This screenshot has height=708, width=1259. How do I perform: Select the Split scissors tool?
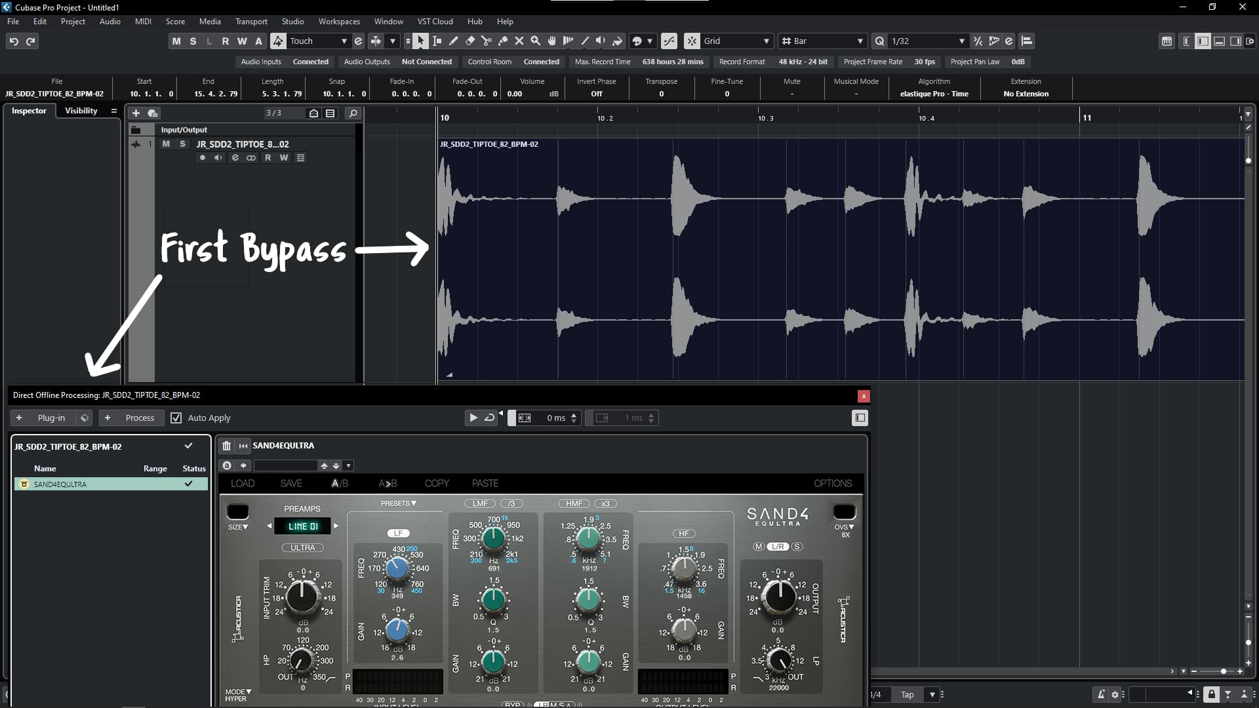tap(487, 41)
